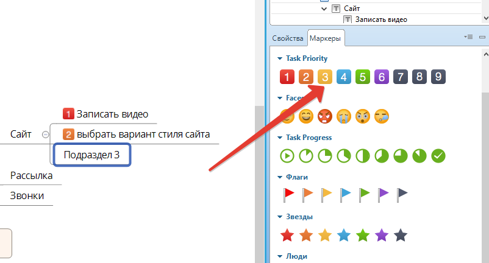Select priority 3 marker icon
This screenshot has width=489, height=263.
click(x=325, y=77)
